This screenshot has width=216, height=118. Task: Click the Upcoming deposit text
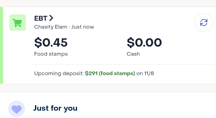point(59,73)
